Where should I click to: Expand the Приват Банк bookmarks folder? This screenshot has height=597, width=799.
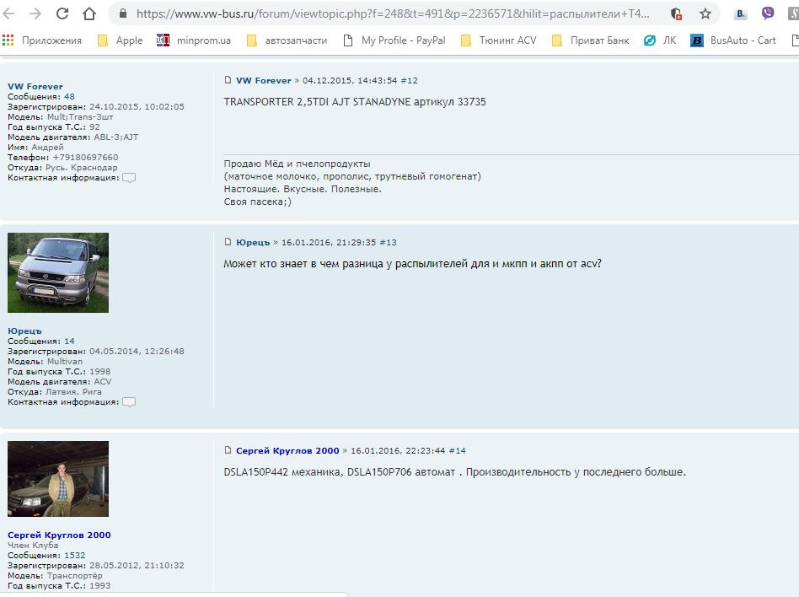pyautogui.click(x=589, y=40)
